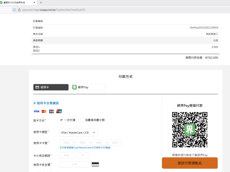Click the tracking protection shield icon
This screenshot has height=172, width=230.
(14, 10)
